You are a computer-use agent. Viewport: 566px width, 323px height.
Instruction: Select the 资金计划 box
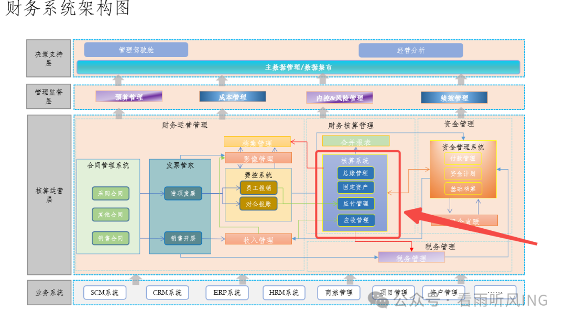tap(463, 173)
